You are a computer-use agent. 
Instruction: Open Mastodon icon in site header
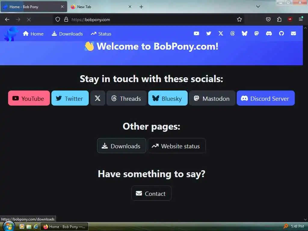point(257,34)
